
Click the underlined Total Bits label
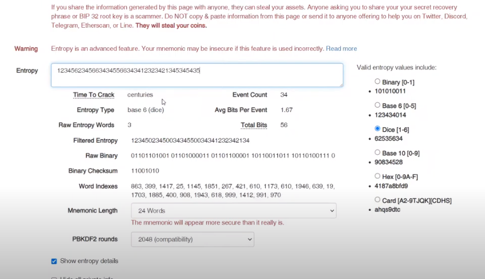point(254,125)
